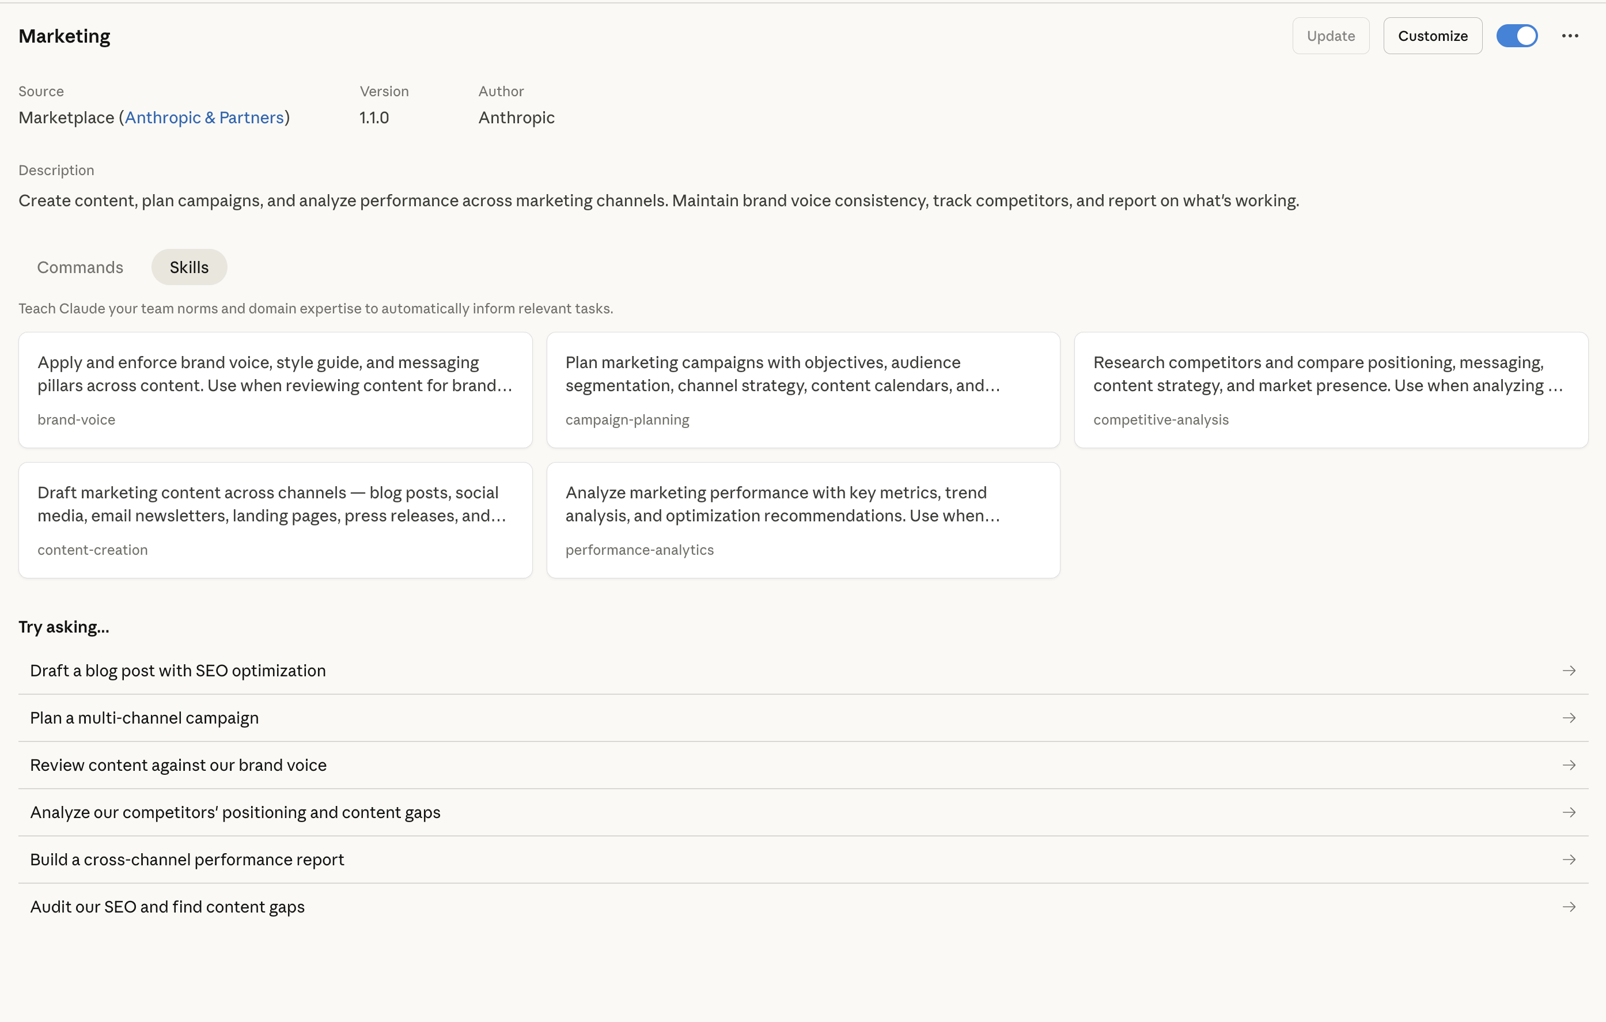The height and width of the screenshot is (1022, 1606).
Task: Click the Marketing plugin title
Action: coord(65,36)
